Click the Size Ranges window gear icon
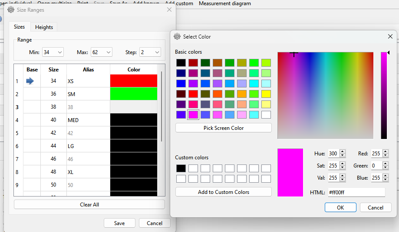The image size is (399, 232). point(11,10)
